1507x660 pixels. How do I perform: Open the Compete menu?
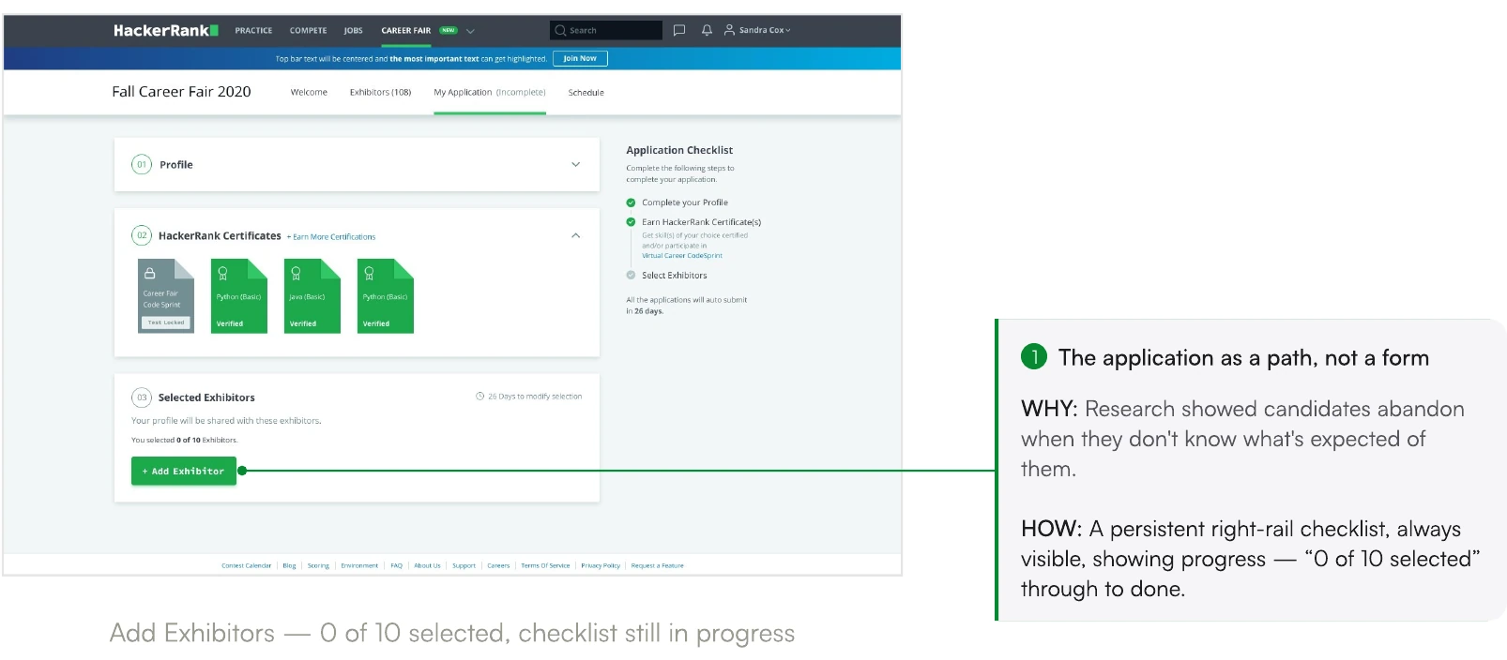point(308,30)
